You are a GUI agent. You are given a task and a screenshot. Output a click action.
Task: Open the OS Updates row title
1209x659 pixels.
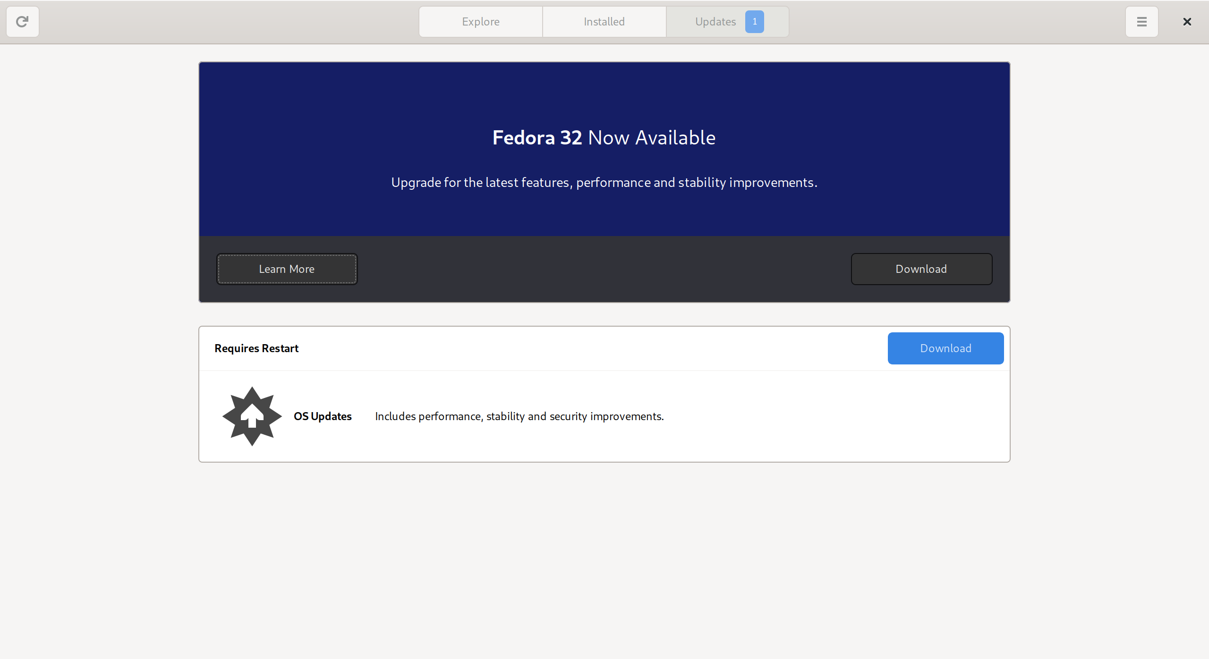pyautogui.click(x=323, y=416)
